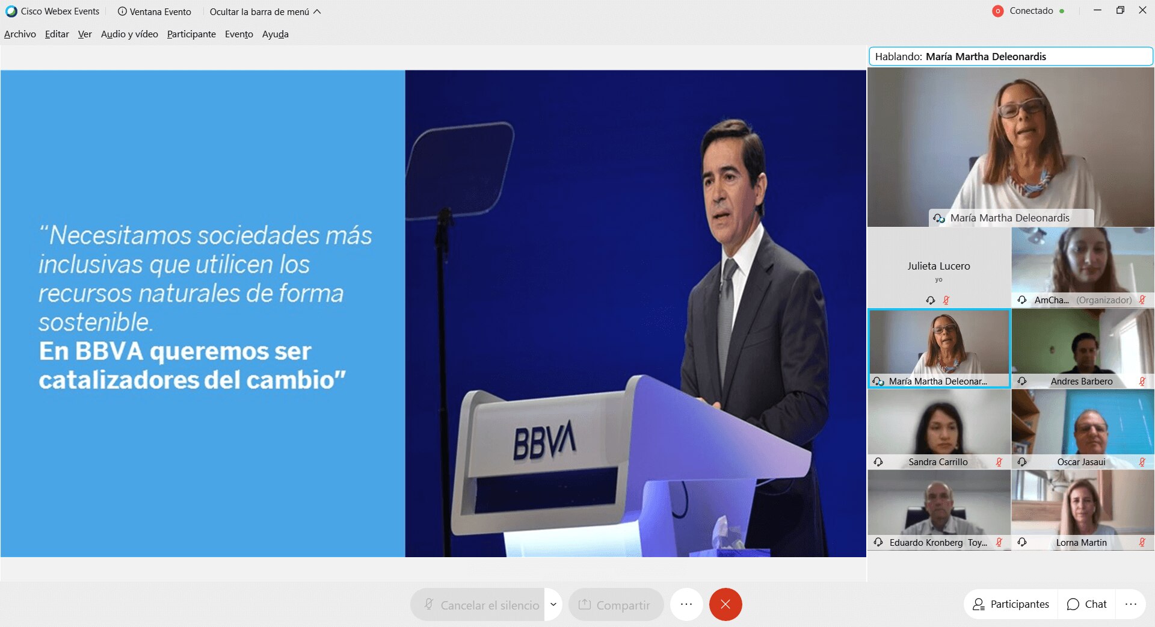Click the red recording indicator icon
Screen dimensions: 1155x627
click(x=997, y=11)
